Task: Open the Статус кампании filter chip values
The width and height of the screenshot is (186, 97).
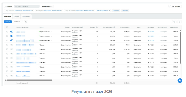Action: [23, 11]
